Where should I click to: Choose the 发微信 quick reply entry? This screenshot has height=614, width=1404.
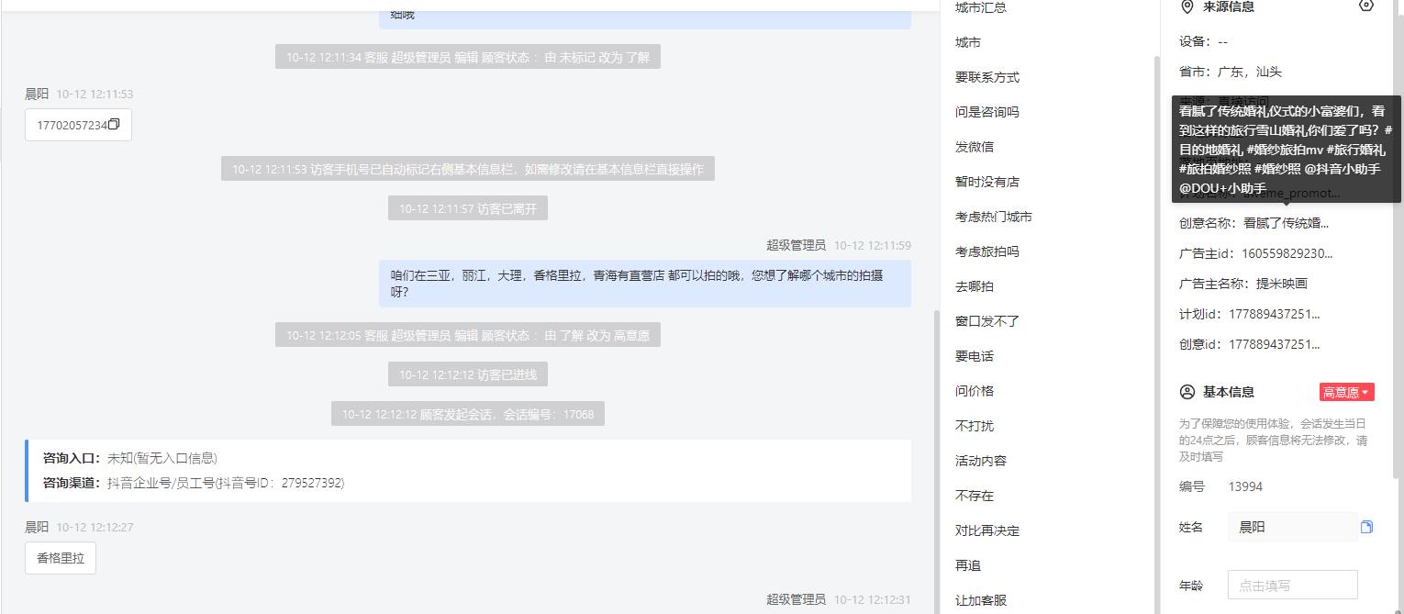(975, 147)
